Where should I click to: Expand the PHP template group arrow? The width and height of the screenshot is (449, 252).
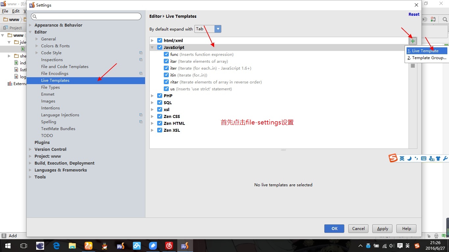[152, 96]
